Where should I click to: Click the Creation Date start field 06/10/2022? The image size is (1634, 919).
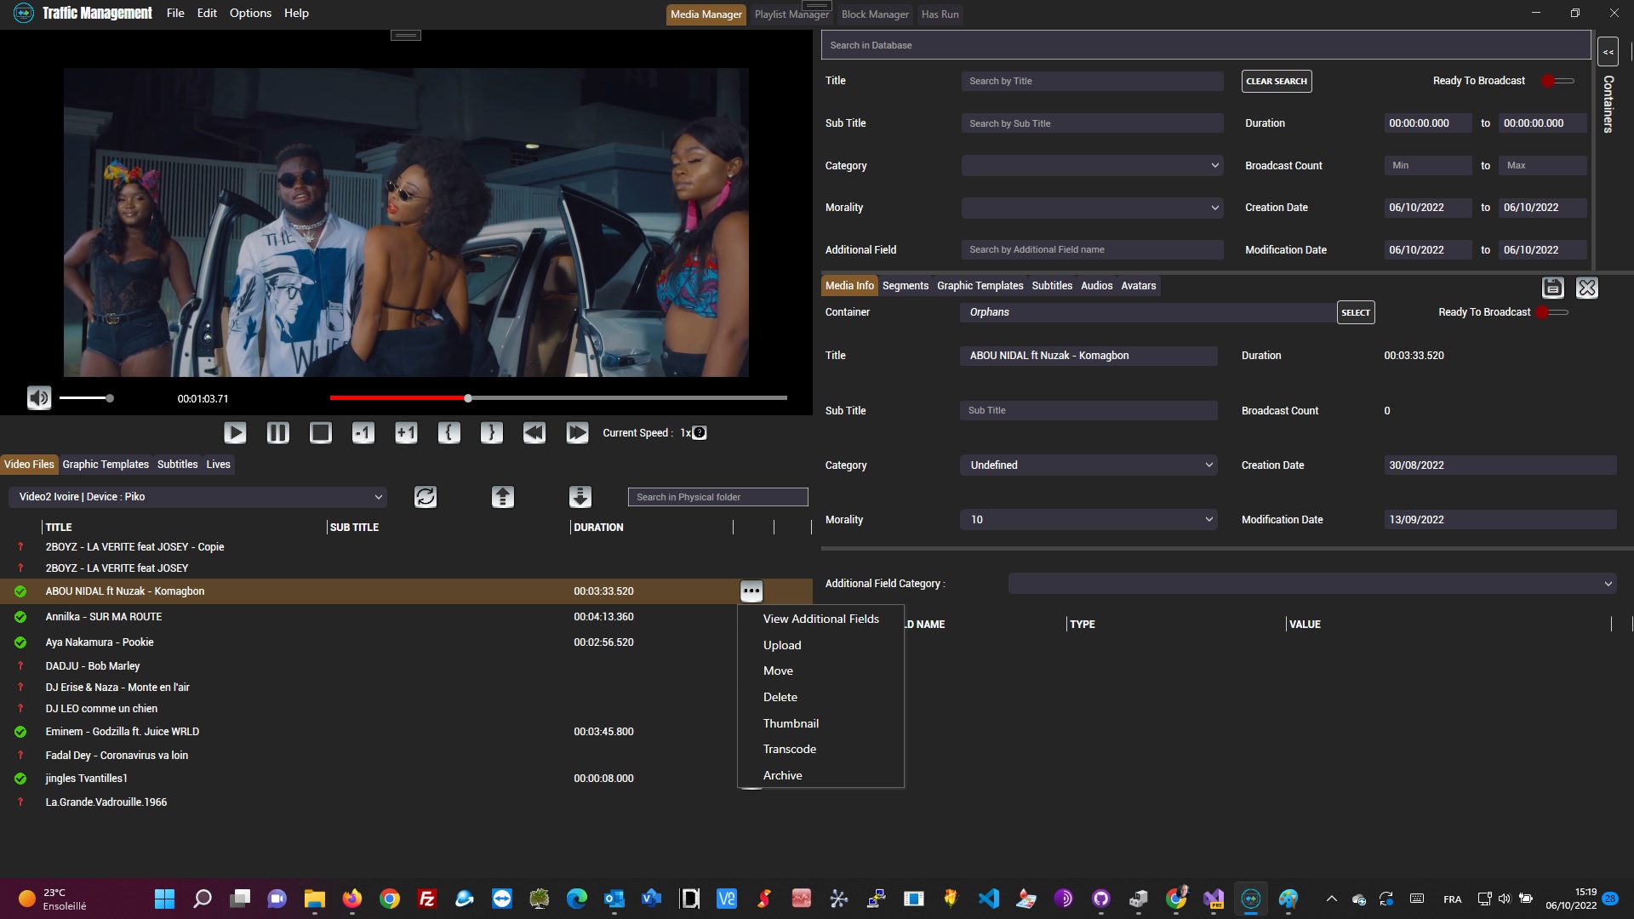pos(1427,208)
